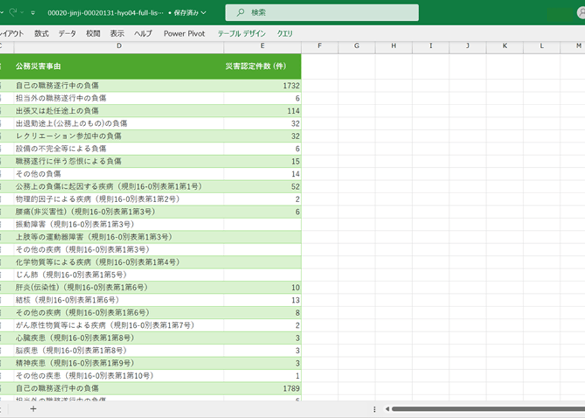
Task: Select the 心臓疾患 cell
Action: [x=119, y=338]
